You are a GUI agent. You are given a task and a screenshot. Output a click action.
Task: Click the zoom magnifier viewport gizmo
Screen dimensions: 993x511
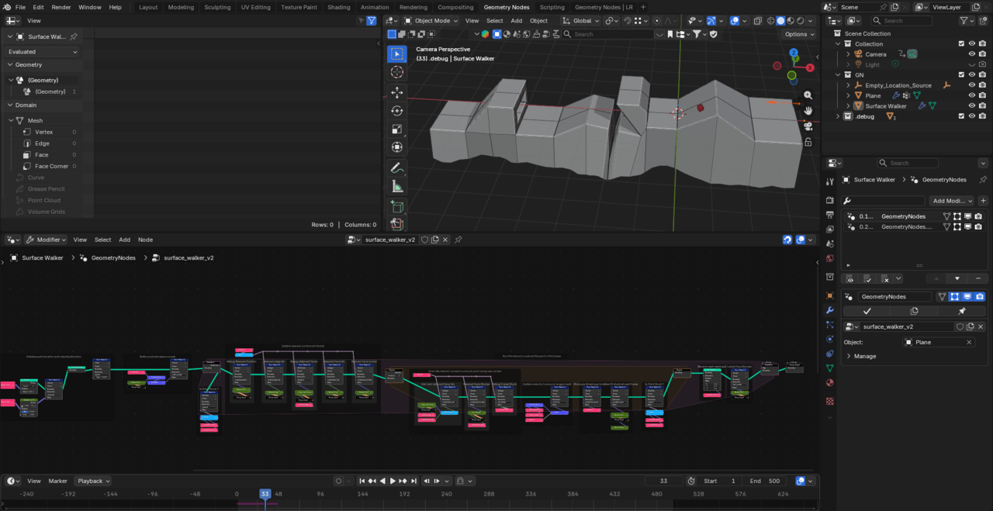(808, 95)
